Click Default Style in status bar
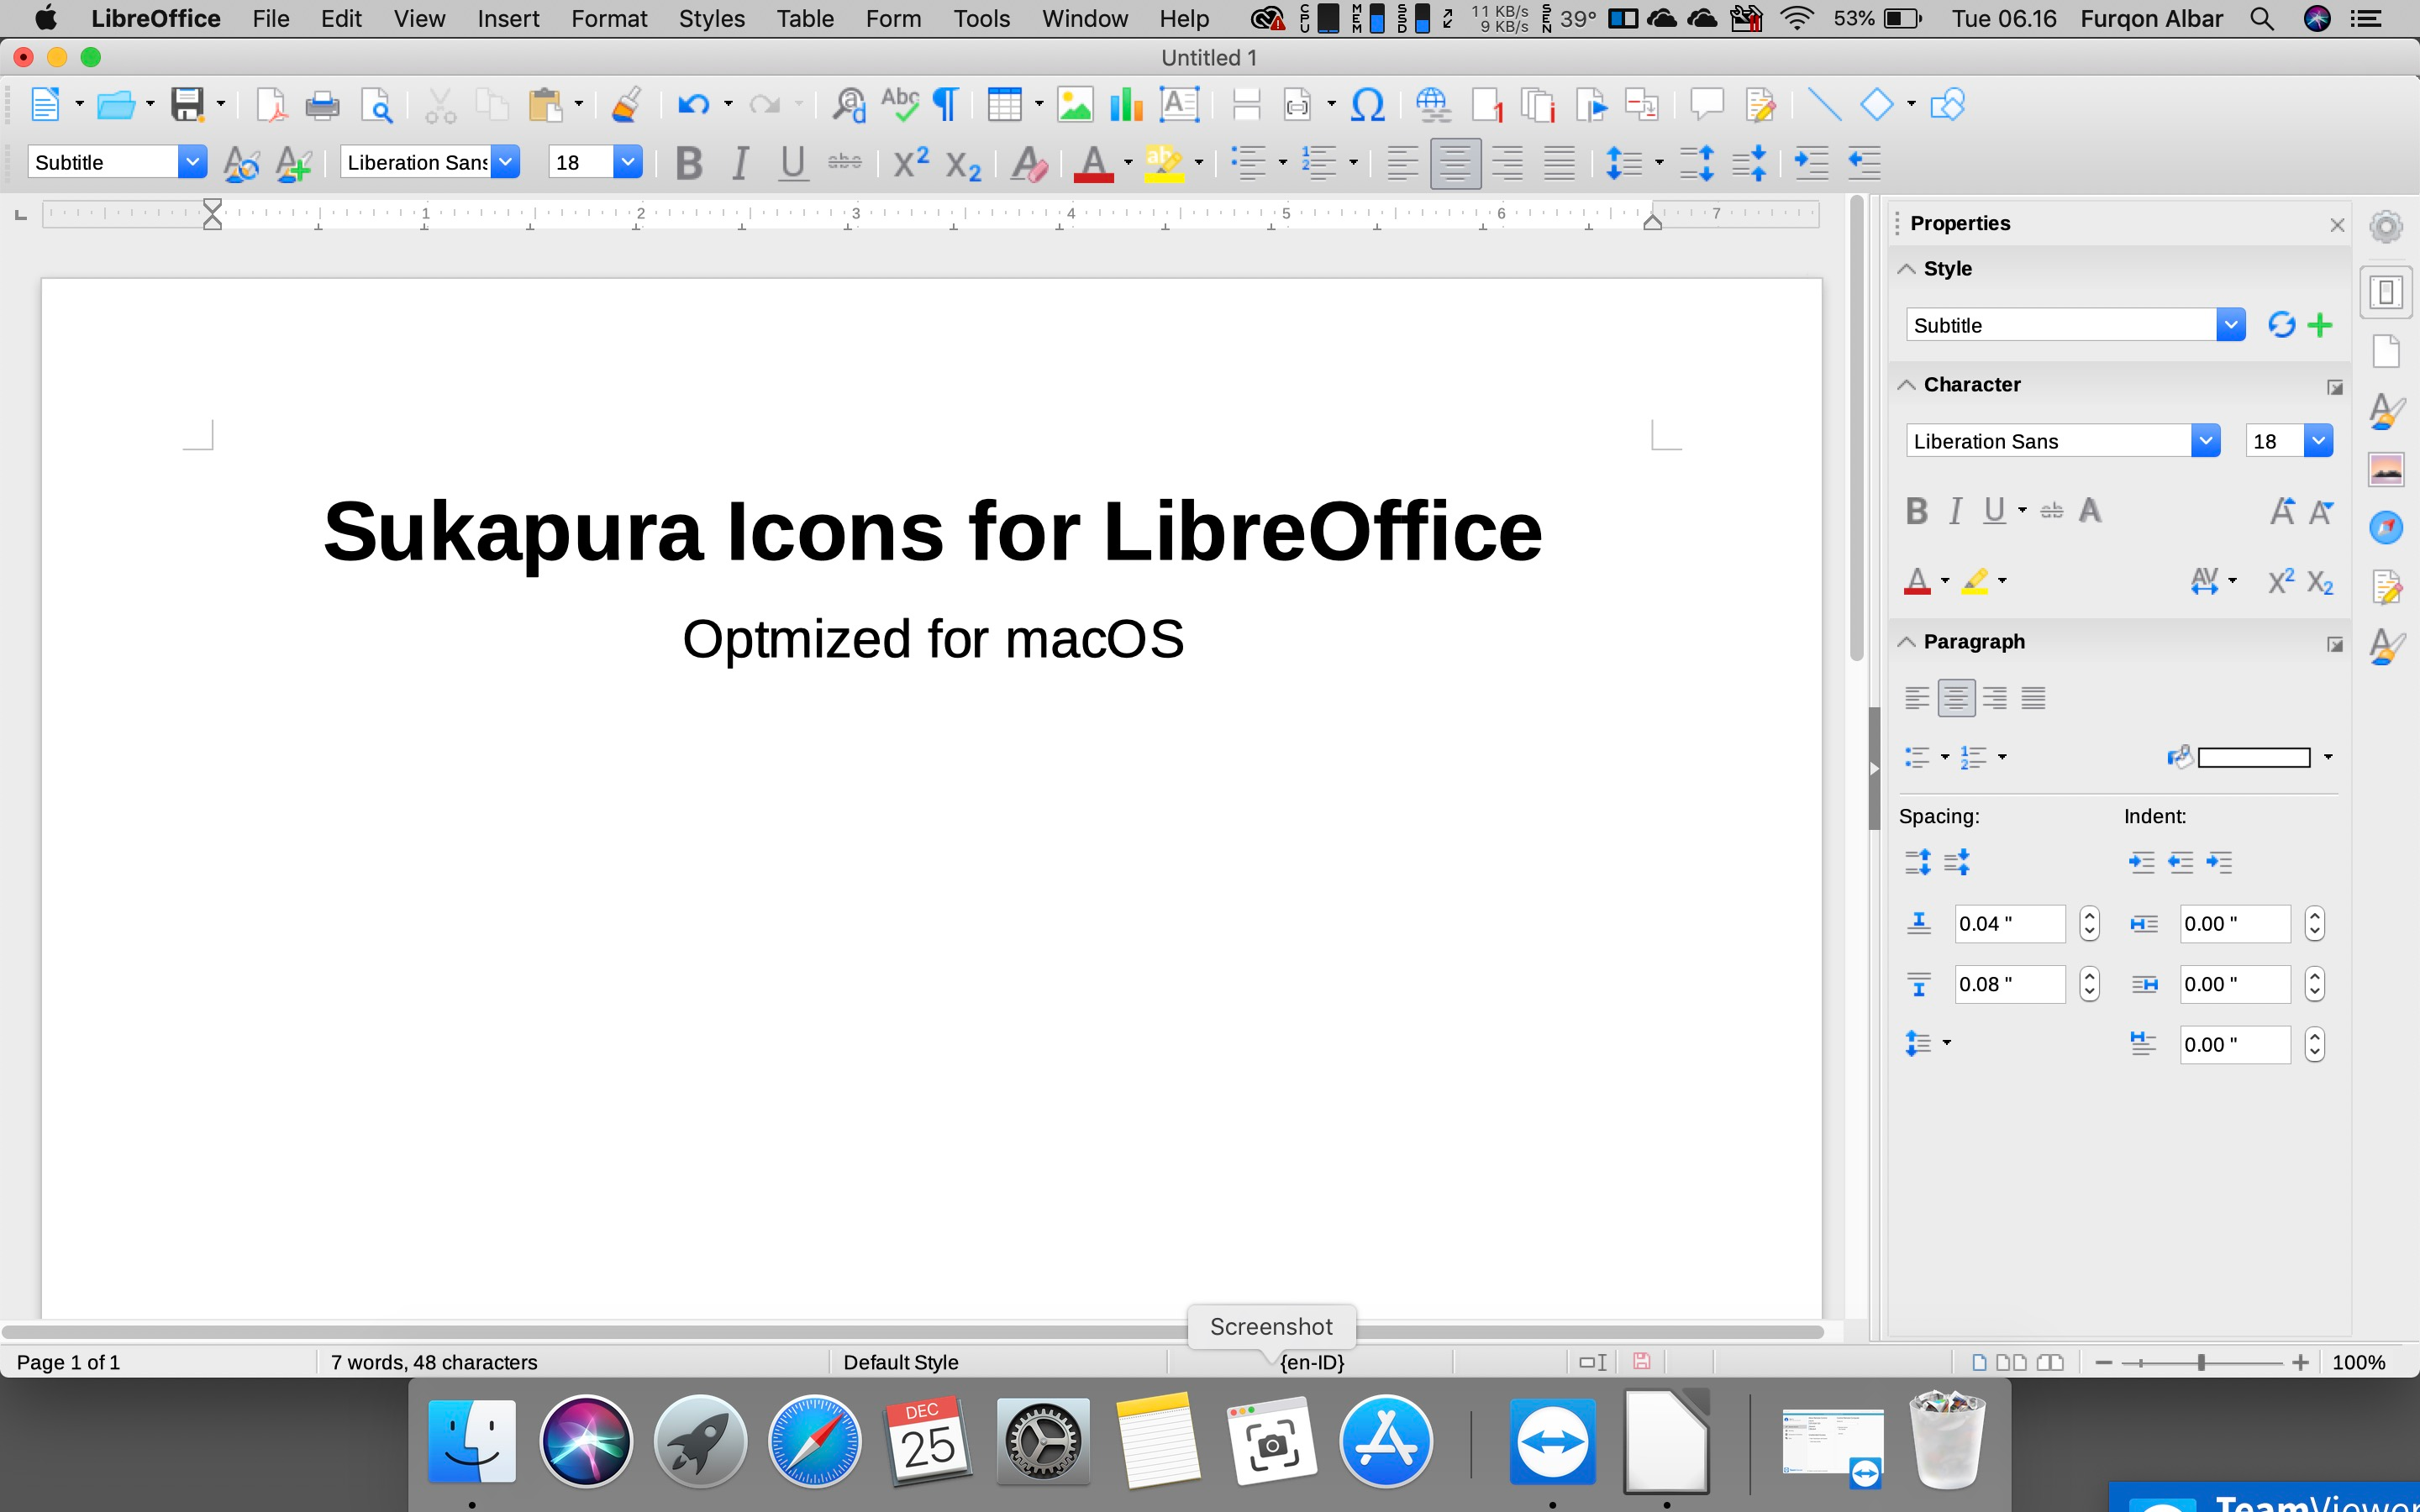This screenshot has width=2420, height=1512. tap(900, 1362)
